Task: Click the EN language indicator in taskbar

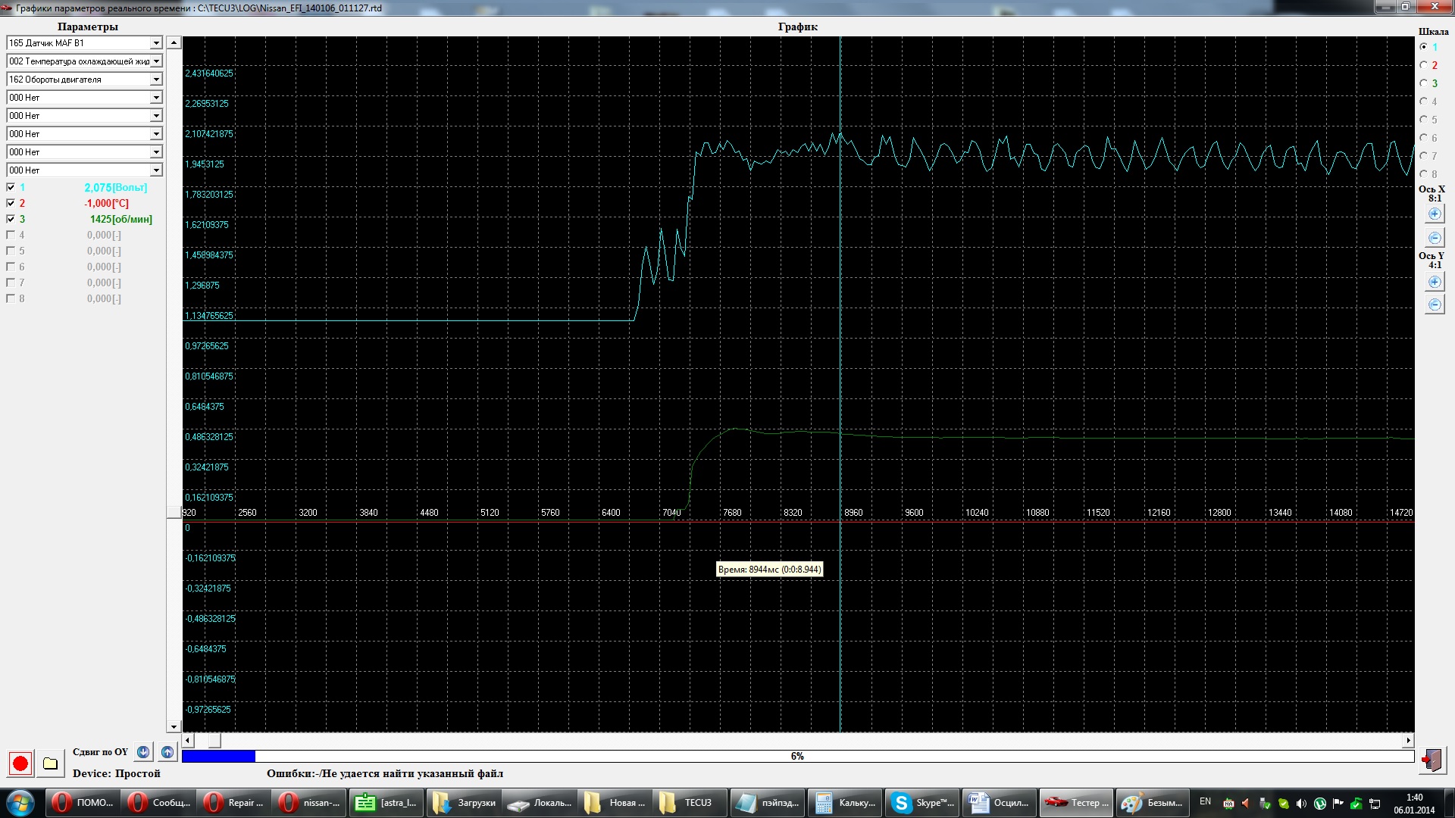Action: (1205, 801)
